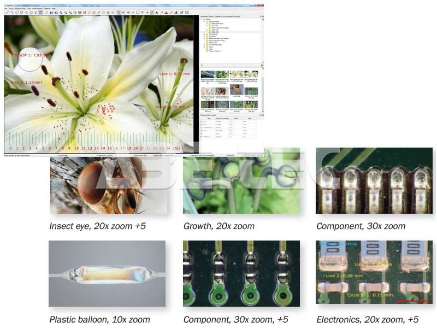
Task: Click the crosshair plus tool icon
Action: 148,12
